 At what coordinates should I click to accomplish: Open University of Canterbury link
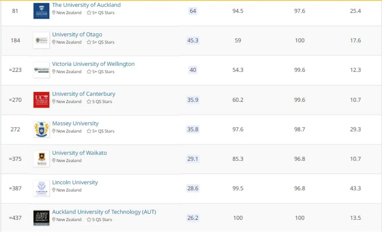84,94
